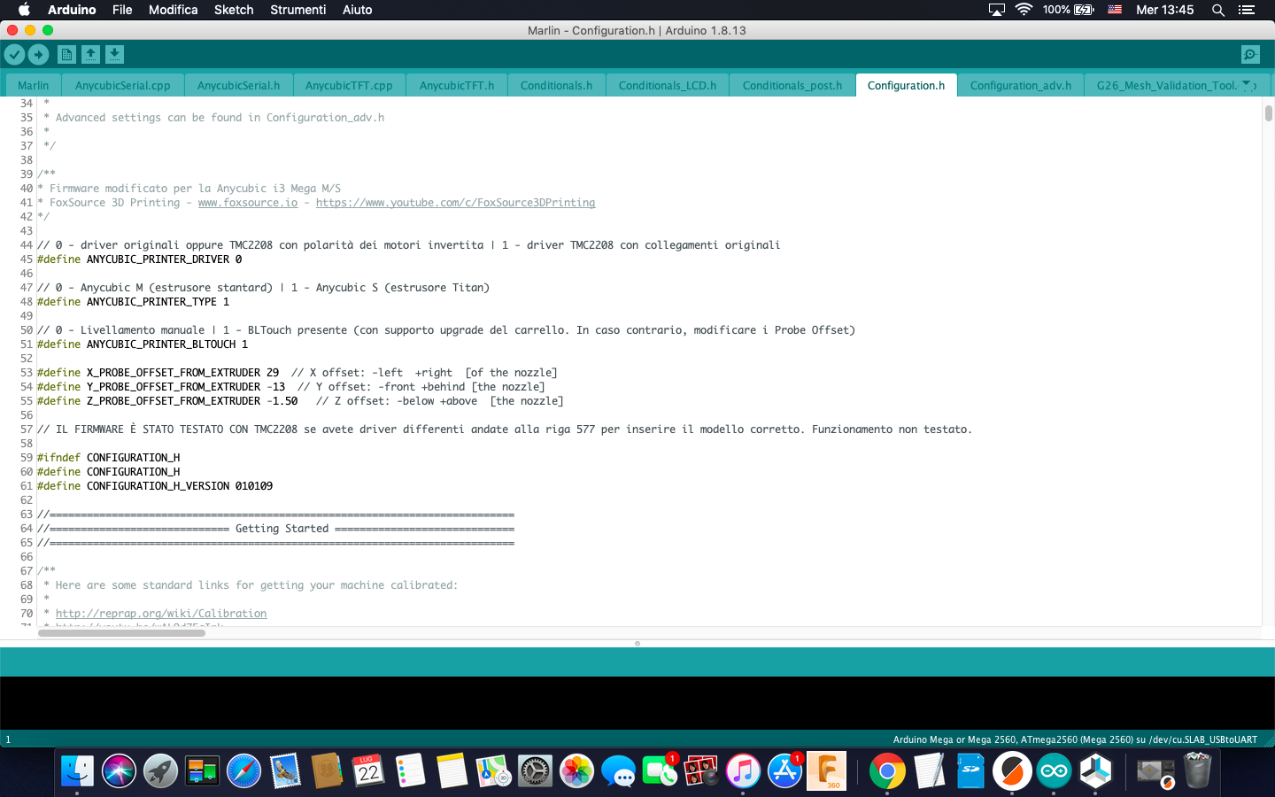Open the Sketch menu
1275x797 pixels.
tap(234, 10)
